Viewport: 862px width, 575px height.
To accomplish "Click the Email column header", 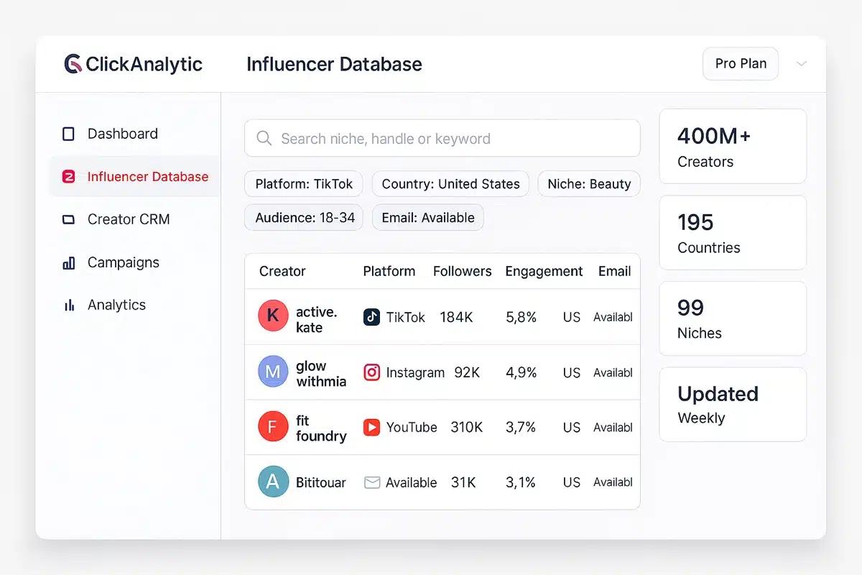I will point(614,271).
